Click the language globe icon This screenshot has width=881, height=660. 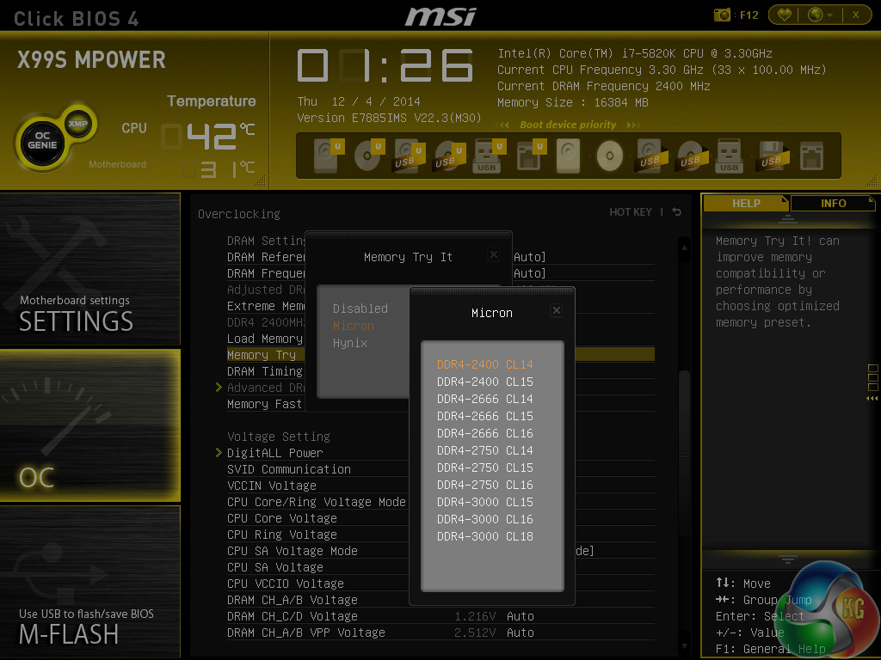point(815,15)
